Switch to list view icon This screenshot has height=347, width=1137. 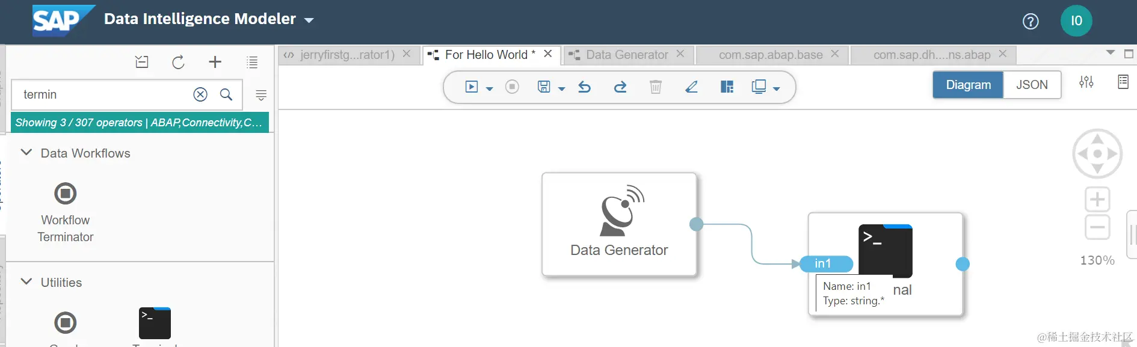click(252, 61)
